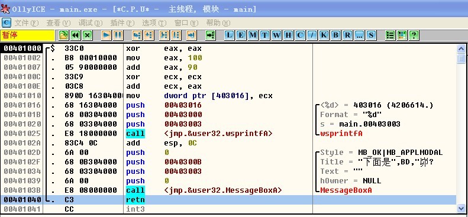This screenshot has height=217, width=468.
Task: Open the 帮助(H) menu
Action: coord(218,22)
